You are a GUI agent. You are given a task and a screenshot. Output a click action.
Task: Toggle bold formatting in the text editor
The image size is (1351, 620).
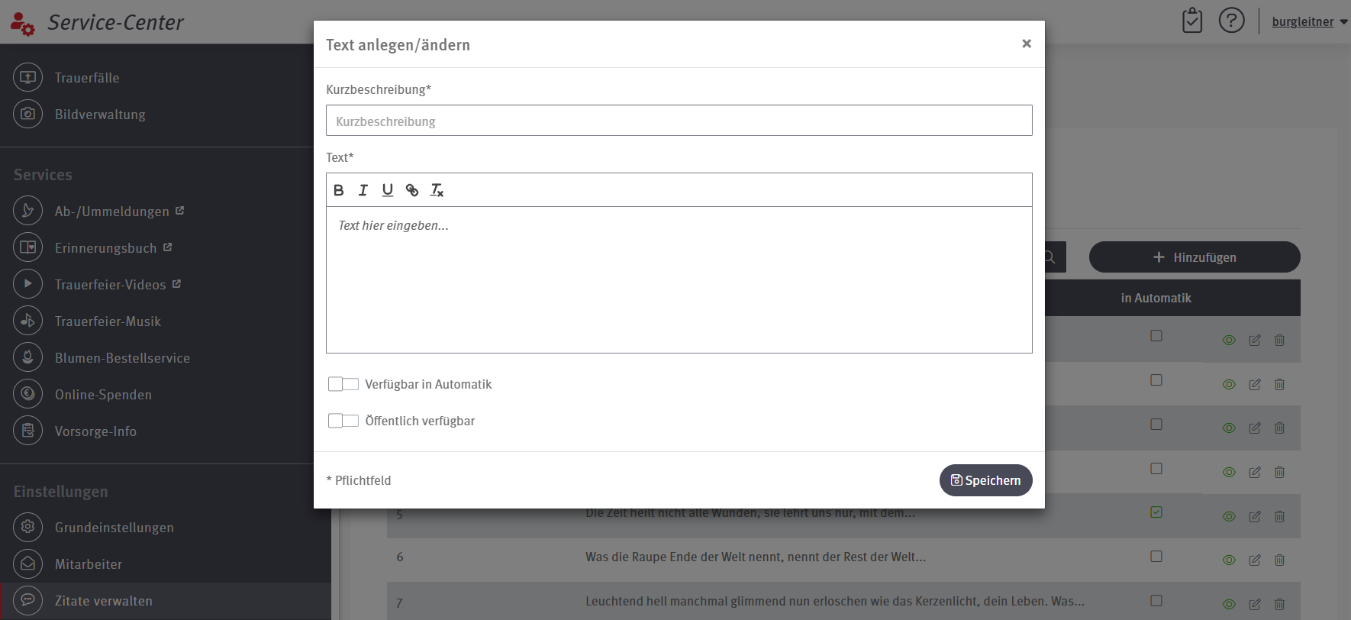click(339, 190)
